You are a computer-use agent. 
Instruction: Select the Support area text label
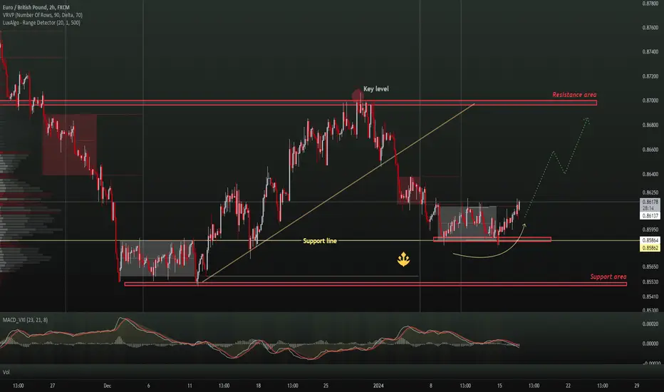(608, 277)
